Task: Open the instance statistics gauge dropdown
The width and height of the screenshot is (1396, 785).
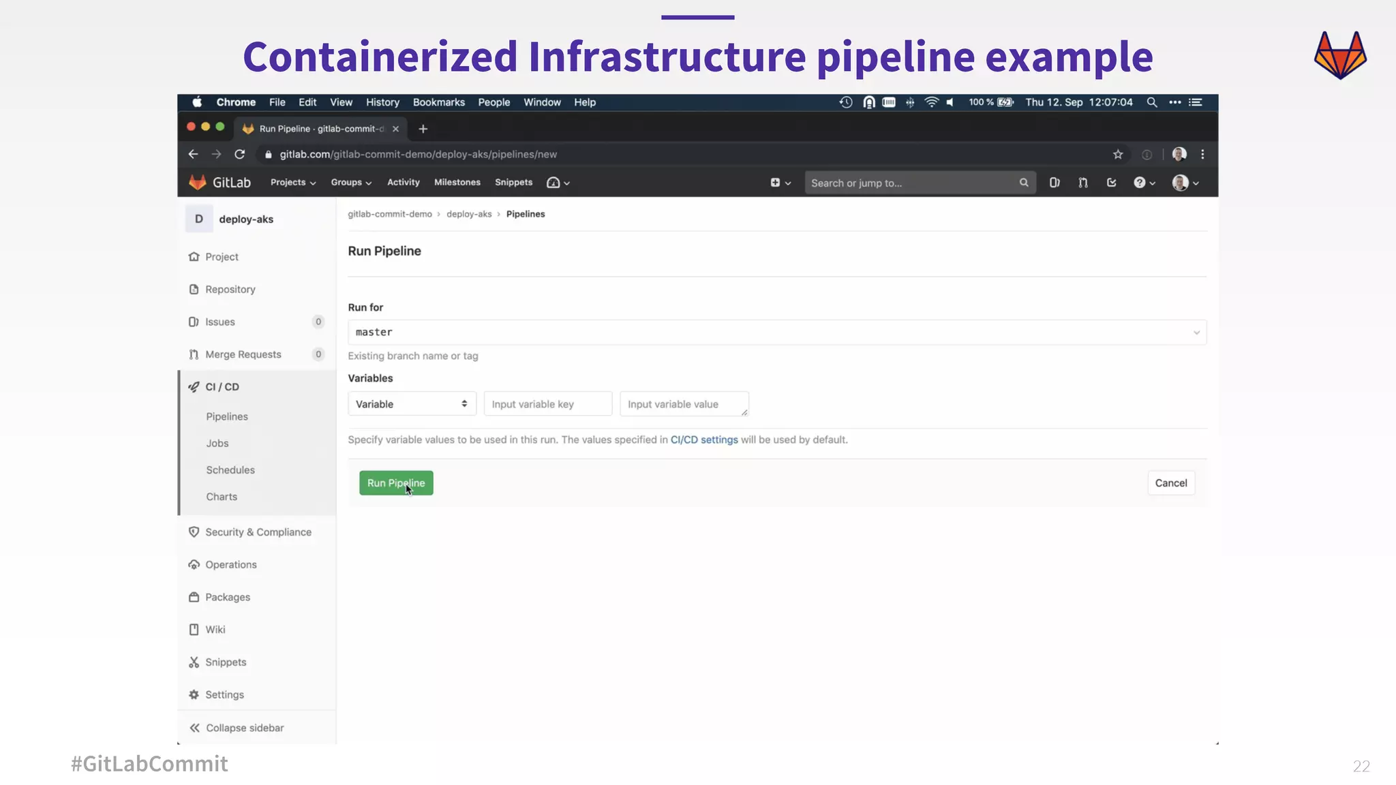Action: (558, 183)
